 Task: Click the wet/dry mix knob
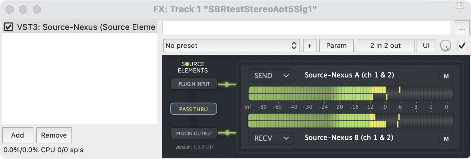(445, 46)
